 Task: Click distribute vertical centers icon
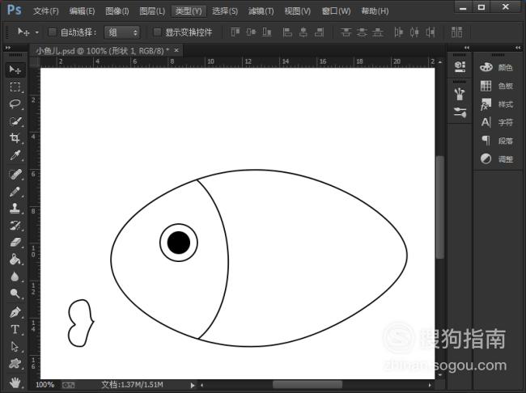pyautogui.click(x=362, y=32)
